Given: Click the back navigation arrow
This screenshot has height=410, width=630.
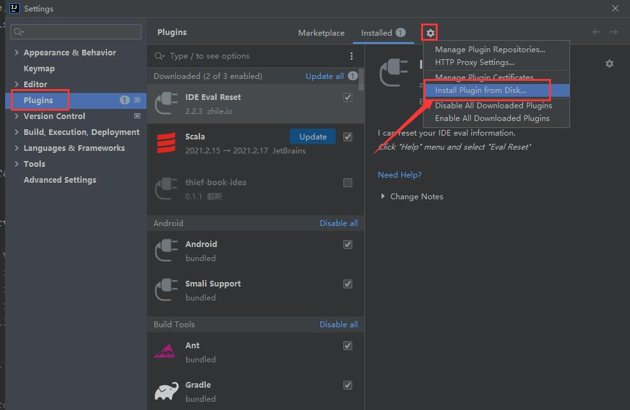Looking at the screenshot, I should (596, 32).
